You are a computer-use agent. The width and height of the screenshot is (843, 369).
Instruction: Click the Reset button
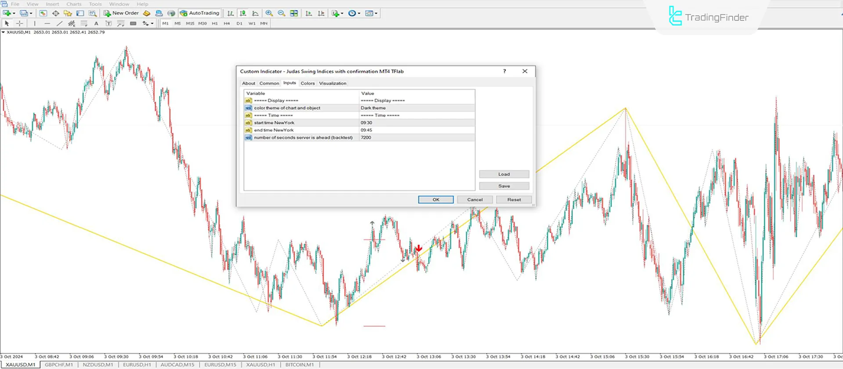(514, 199)
